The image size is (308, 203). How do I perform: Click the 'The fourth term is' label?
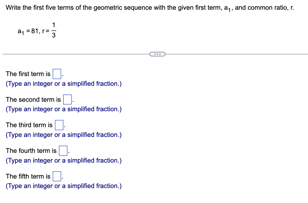[31, 151]
